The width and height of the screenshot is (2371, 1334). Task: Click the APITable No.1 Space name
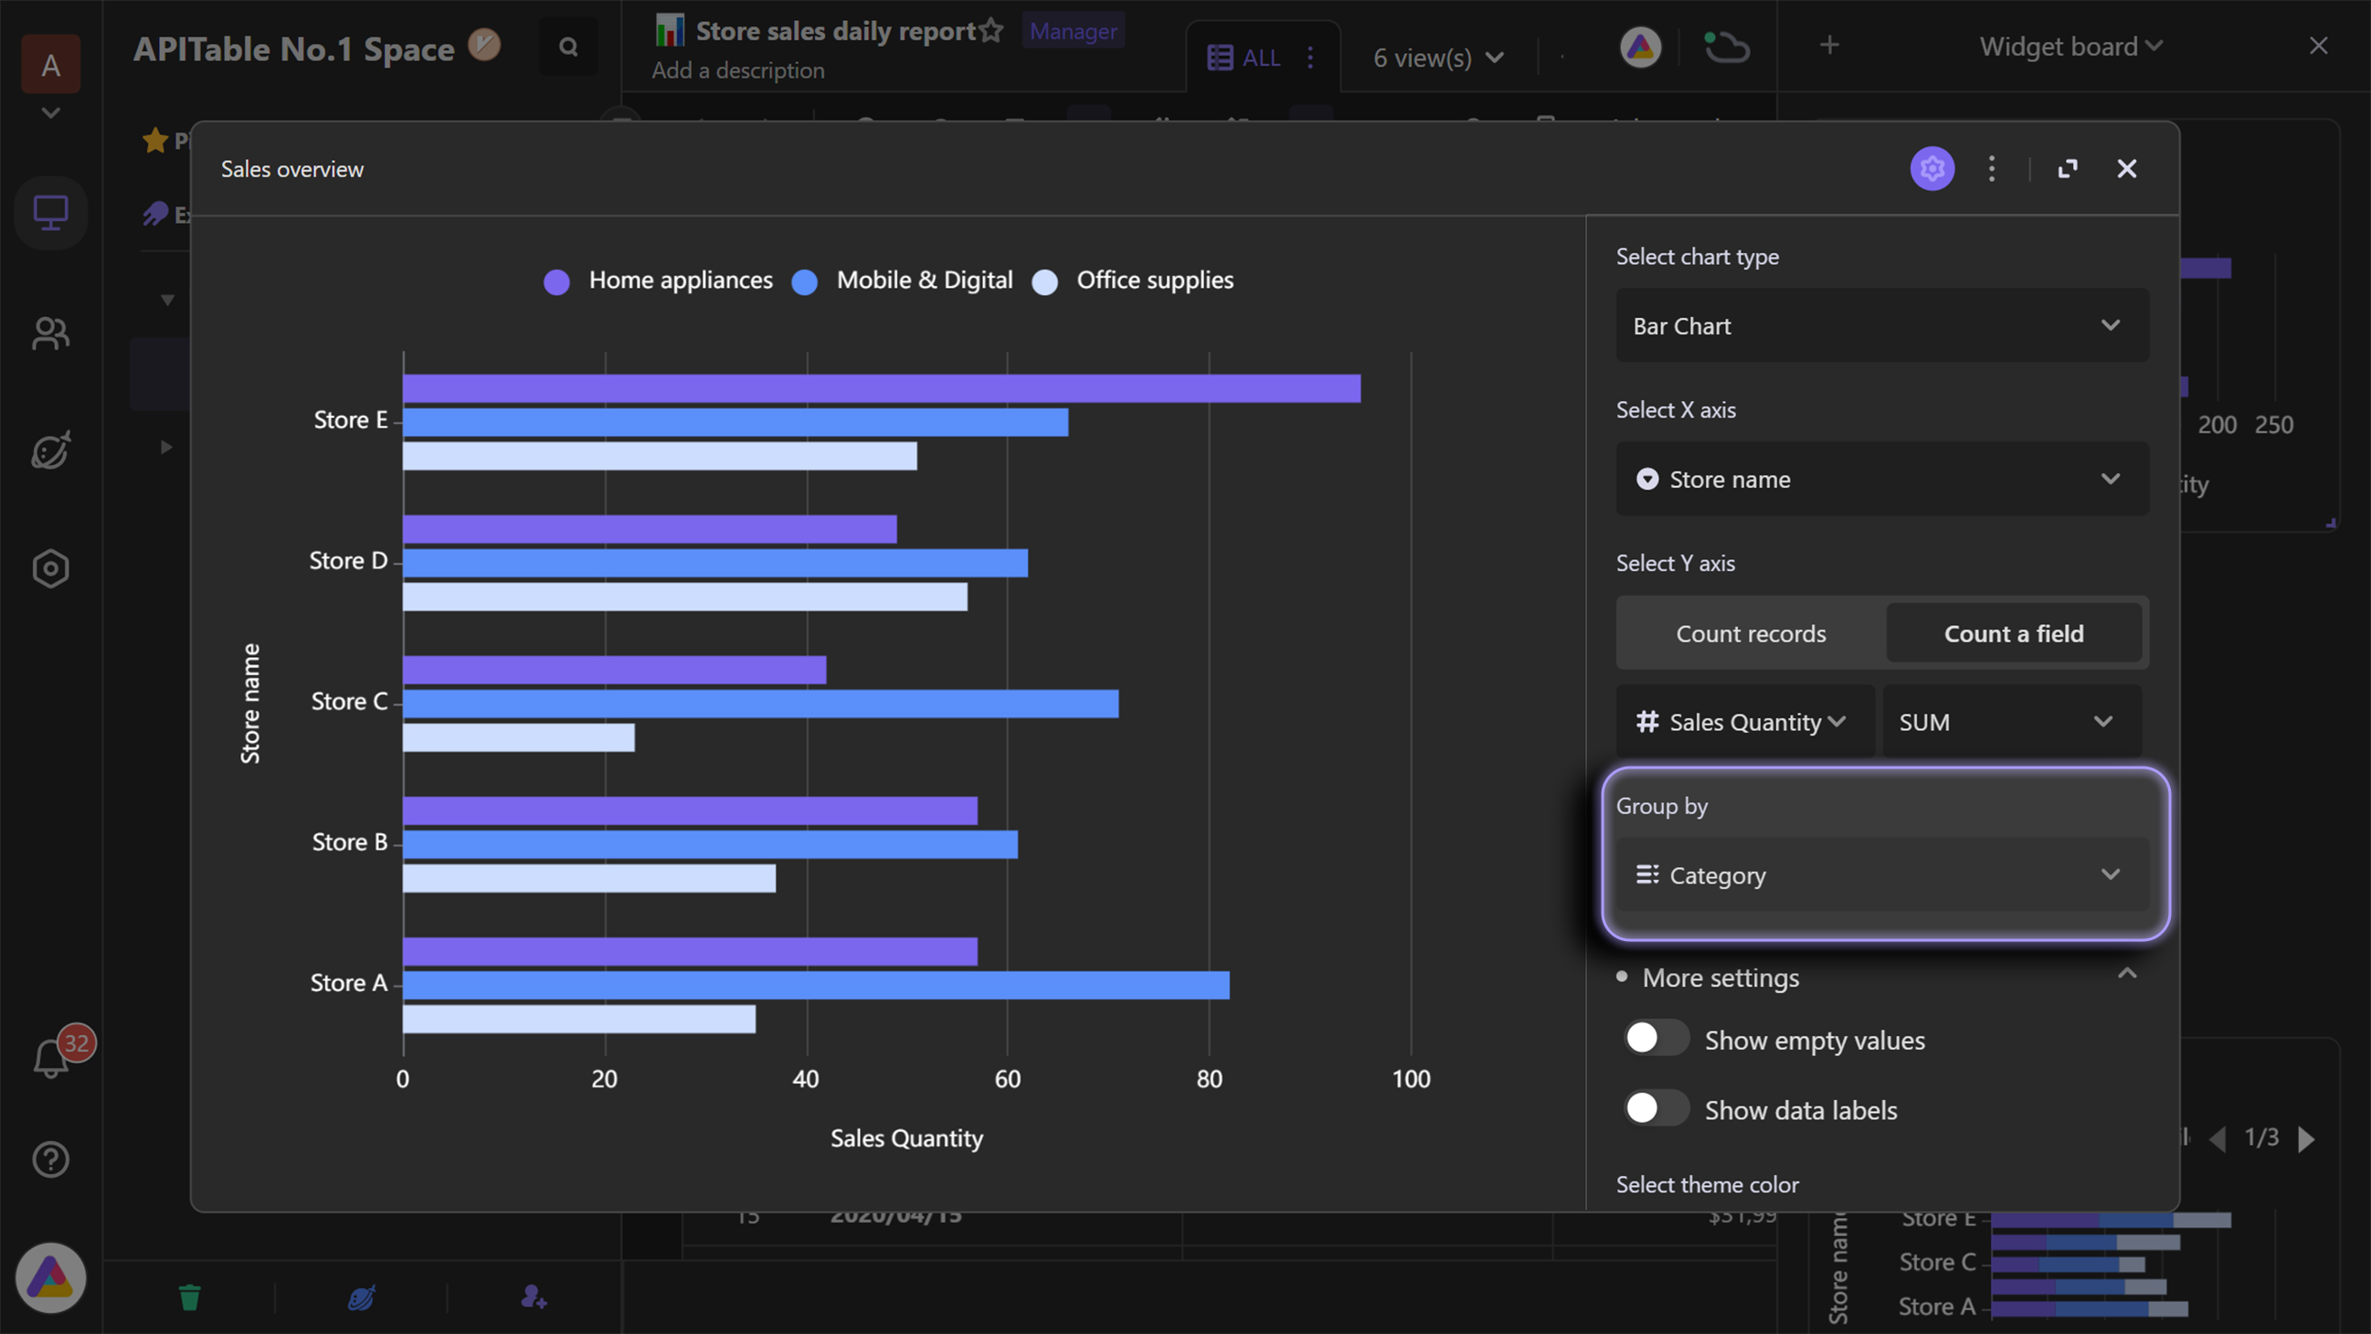point(293,48)
